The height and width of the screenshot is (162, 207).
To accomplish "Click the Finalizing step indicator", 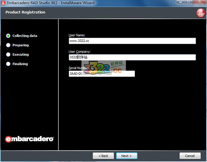I will coord(8,64).
